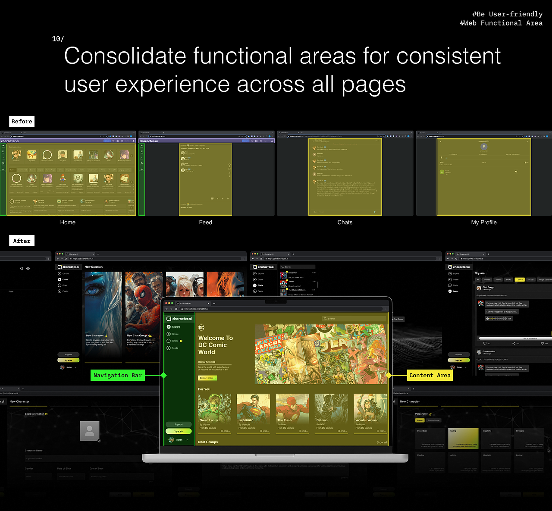Click the round DC logo above Welcome heading
The height and width of the screenshot is (511, 552).
(x=201, y=327)
